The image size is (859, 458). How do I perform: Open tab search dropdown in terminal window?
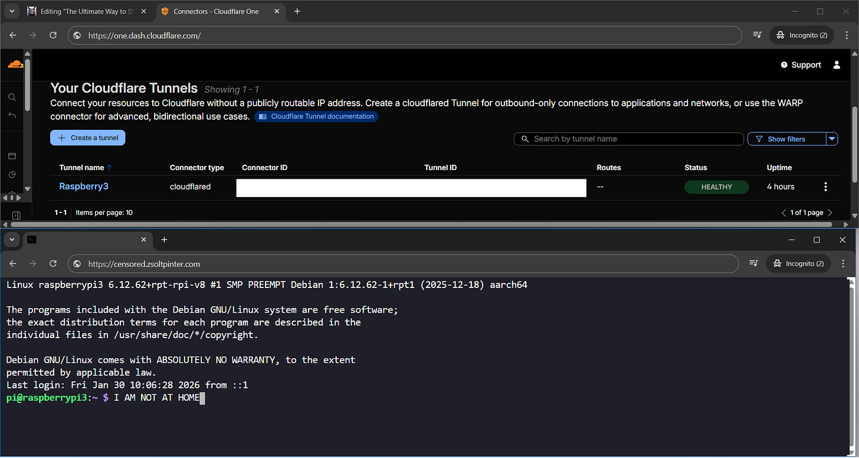[x=11, y=240]
